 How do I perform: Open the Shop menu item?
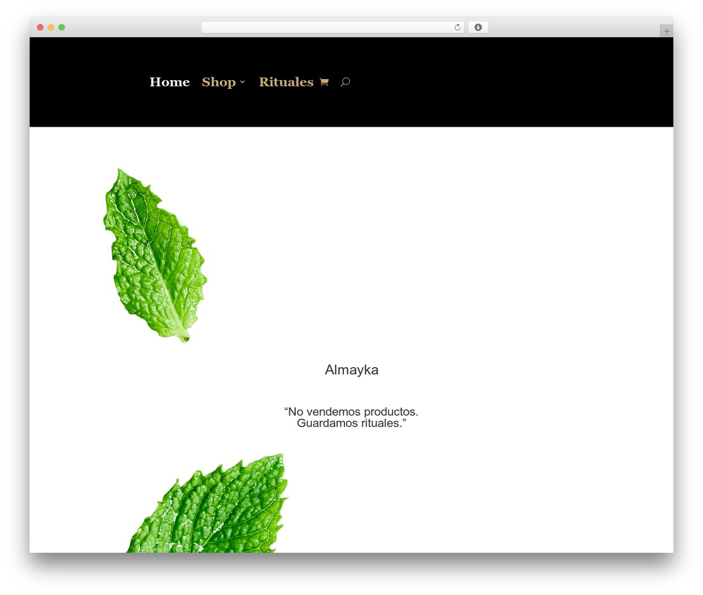click(219, 82)
